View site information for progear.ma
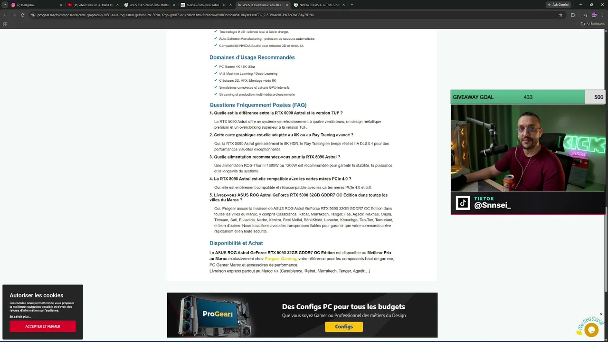608x342 pixels. click(x=33, y=15)
